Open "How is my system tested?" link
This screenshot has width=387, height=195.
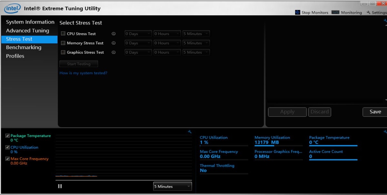click(83, 73)
